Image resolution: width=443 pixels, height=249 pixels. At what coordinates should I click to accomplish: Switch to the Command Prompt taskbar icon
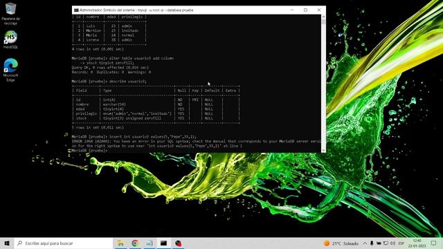coord(163,243)
